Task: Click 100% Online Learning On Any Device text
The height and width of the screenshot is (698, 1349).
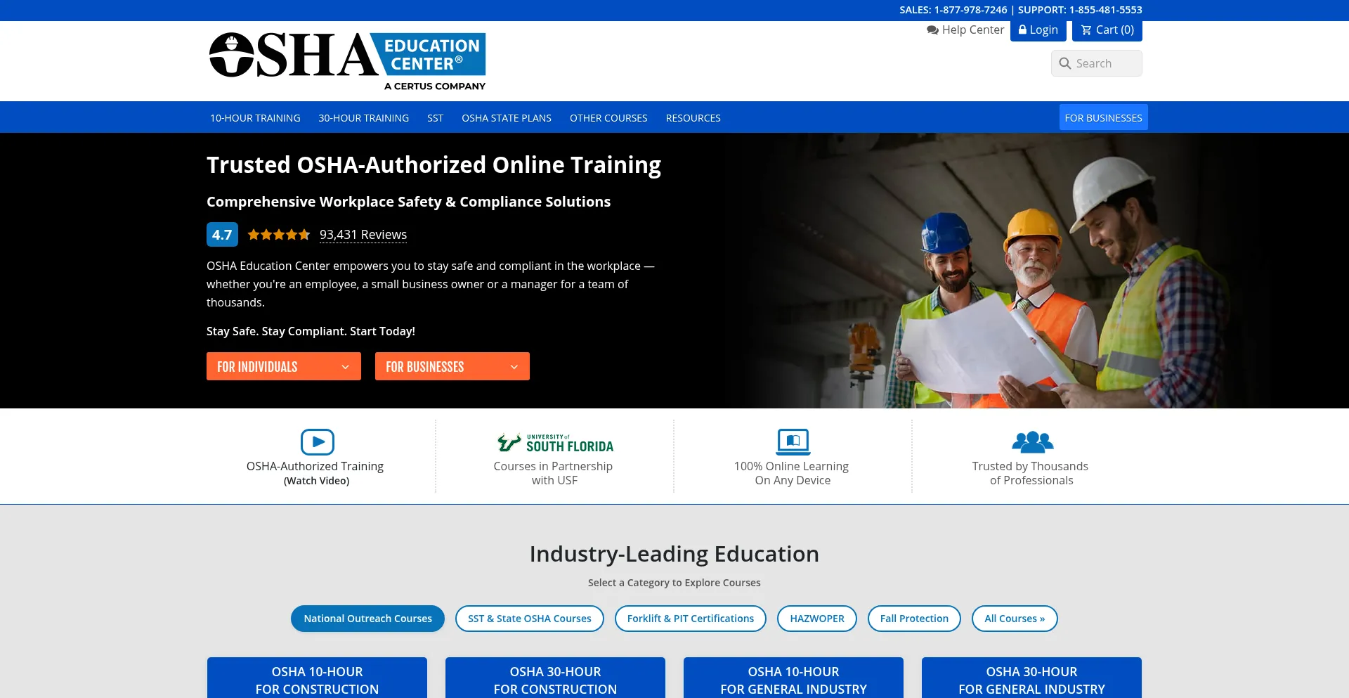Action: tap(792, 473)
